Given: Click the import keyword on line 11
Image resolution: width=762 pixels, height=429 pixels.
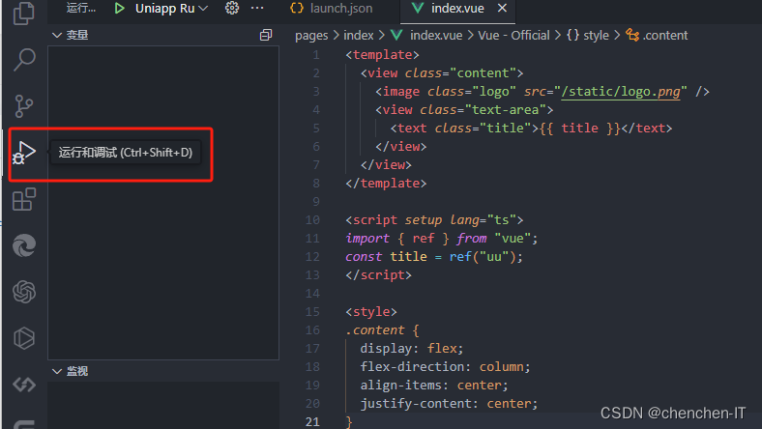Looking at the screenshot, I should pyautogui.click(x=367, y=239).
